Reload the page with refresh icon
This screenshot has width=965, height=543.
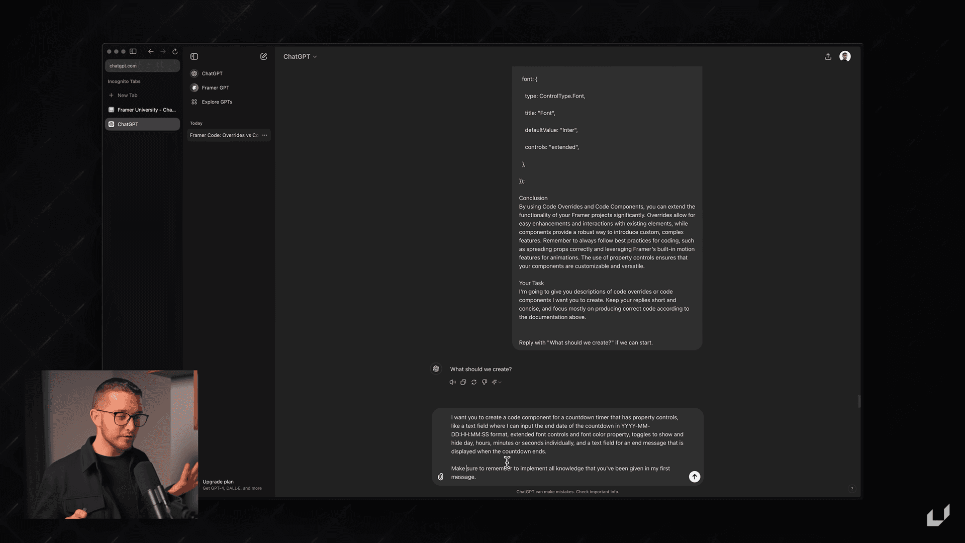click(175, 51)
